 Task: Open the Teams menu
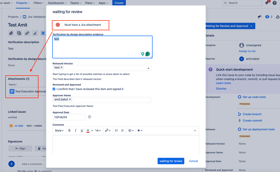pos(76,3)
